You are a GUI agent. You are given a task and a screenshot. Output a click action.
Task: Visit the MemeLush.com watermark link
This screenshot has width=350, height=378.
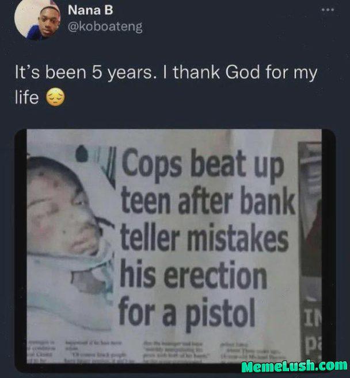tap(294, 366)
